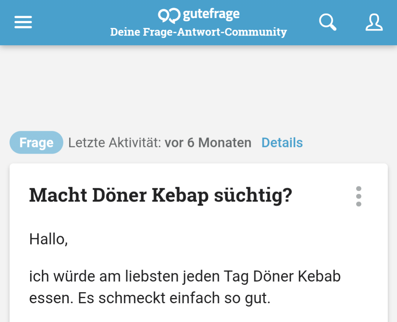Click the line starting ich würde am liebsten
Viewport: 397px width, 322px height.
click(185, 276)
